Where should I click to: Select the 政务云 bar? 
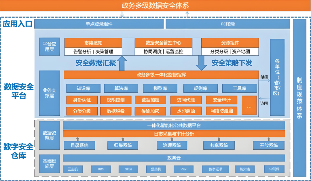(x=174, y=158)
